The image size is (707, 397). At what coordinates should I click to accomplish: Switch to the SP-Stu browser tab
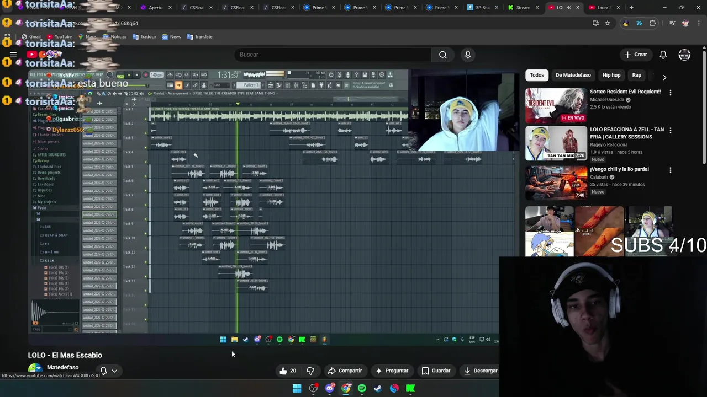click(482, 7)
